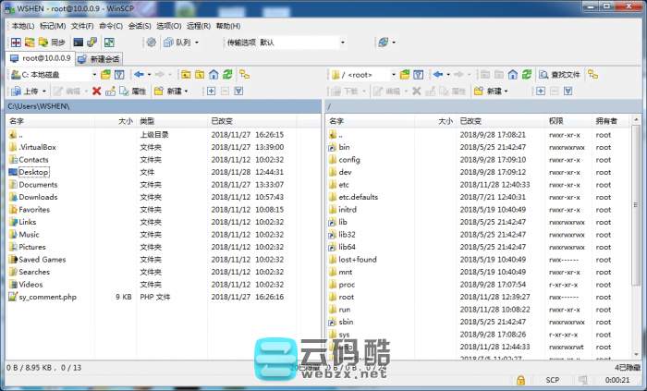The image size is (647, 391).
Task: Click the 查找文件 find files button
Action: [x=559, y=75]
